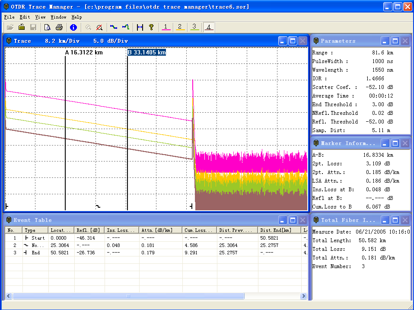Select the End event row in table
Screen dimensions: 414x310
[x=35, y=253]
